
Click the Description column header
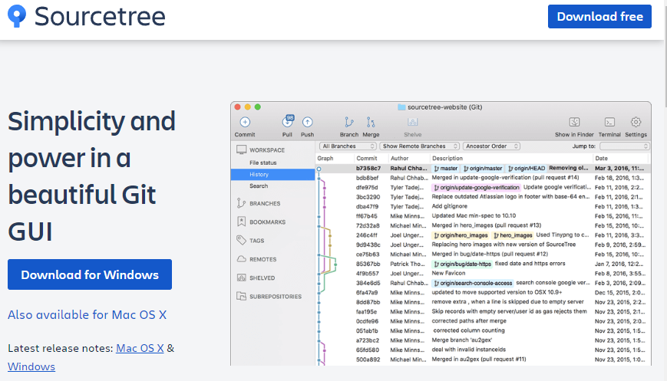click(447, 158)
